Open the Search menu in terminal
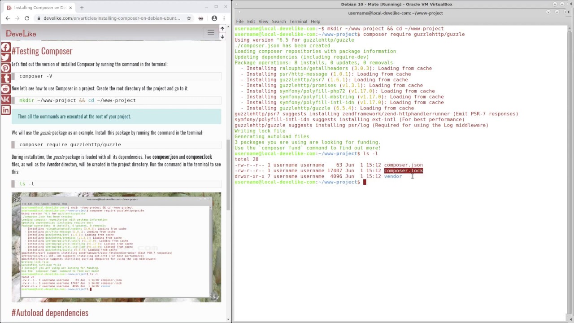The image size is (574, 323). click(278, 22)
